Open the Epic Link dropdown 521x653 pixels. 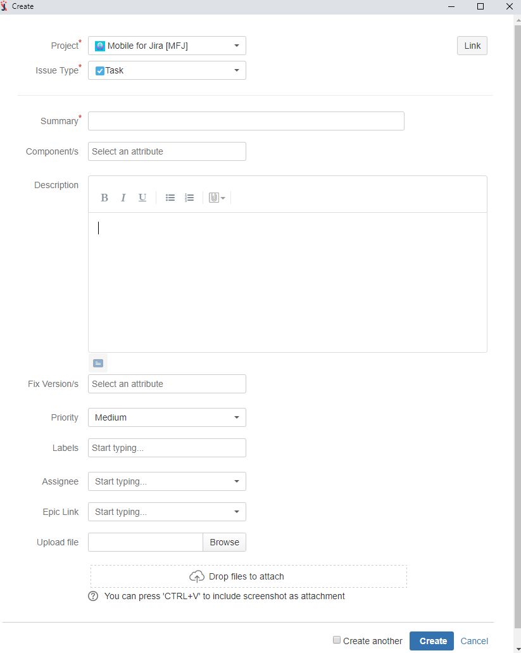click(x=167, y=512)
